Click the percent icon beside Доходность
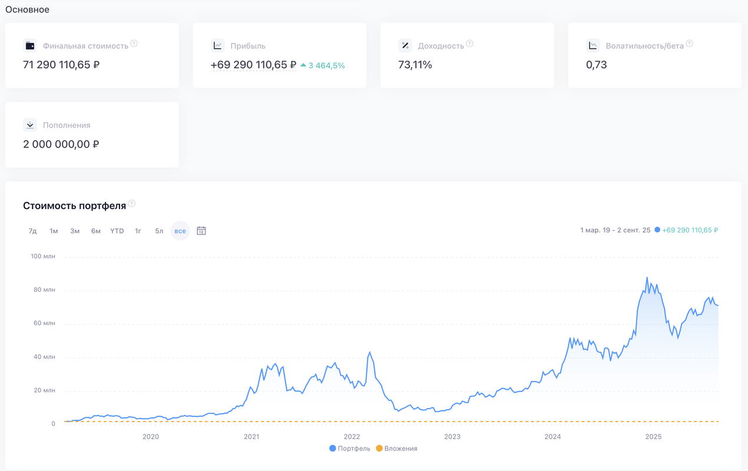 tap(405, 45)
